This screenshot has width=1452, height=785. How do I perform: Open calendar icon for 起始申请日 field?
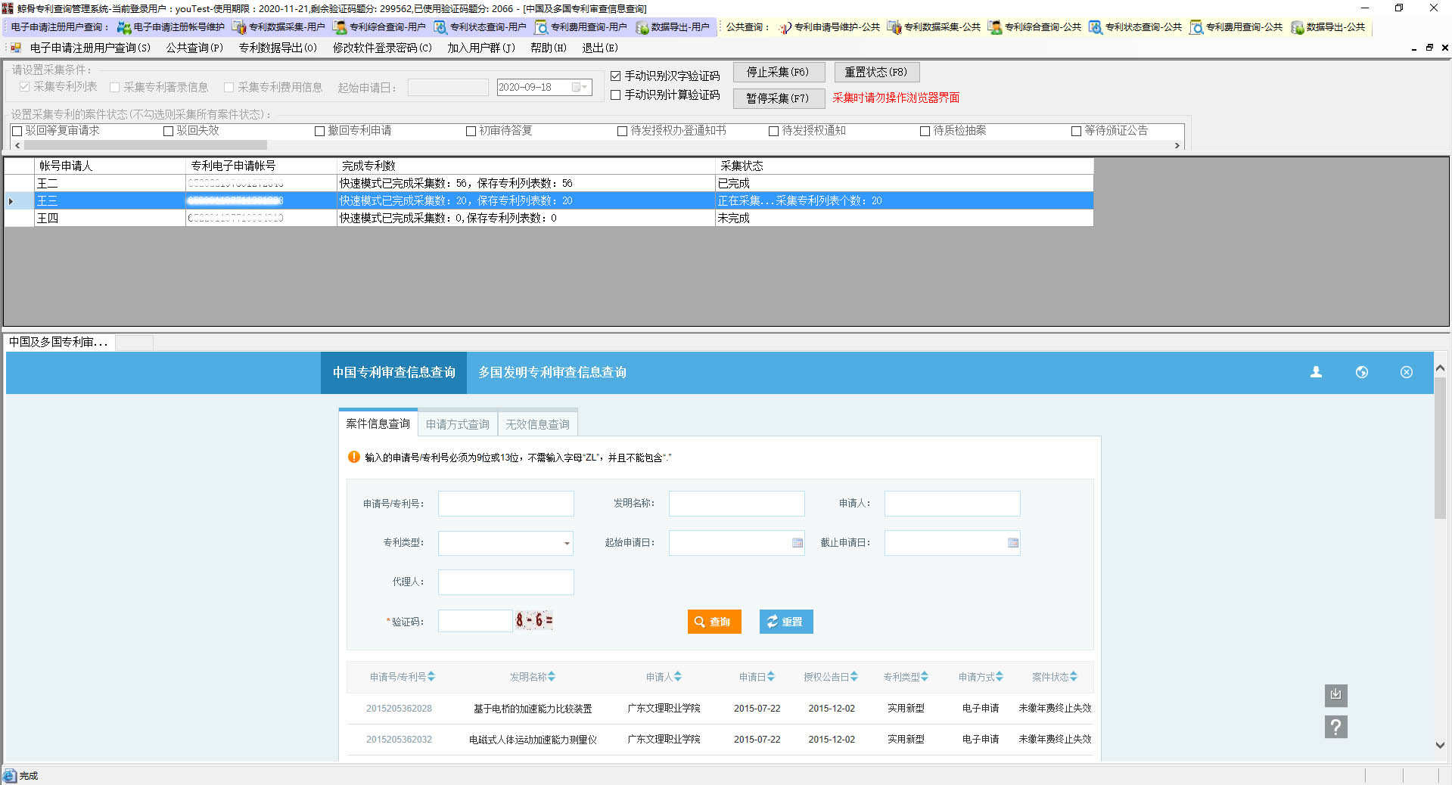click(x=797, y=543)
